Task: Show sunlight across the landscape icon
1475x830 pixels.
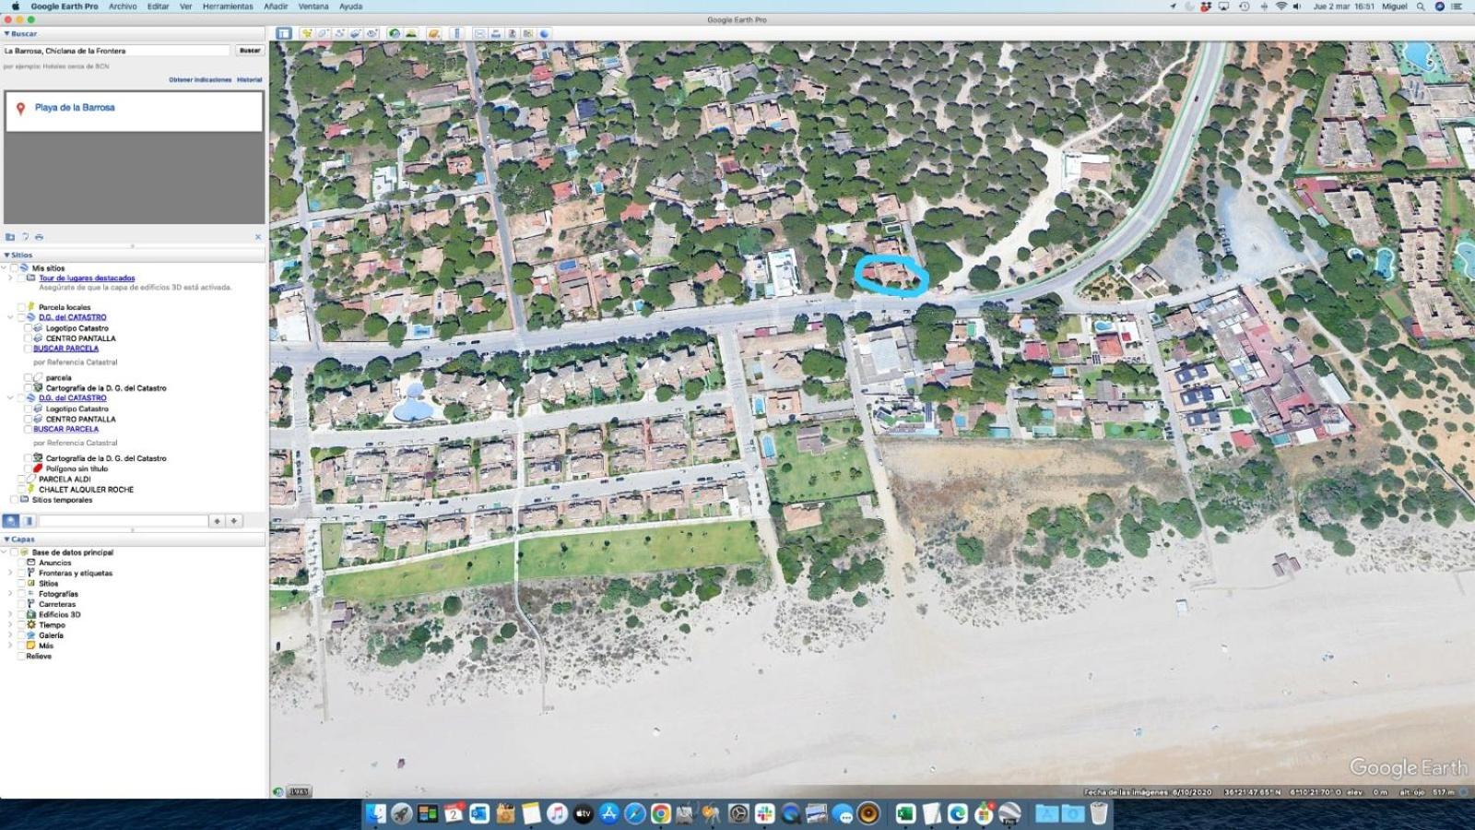Action: [x=411, y=33]
